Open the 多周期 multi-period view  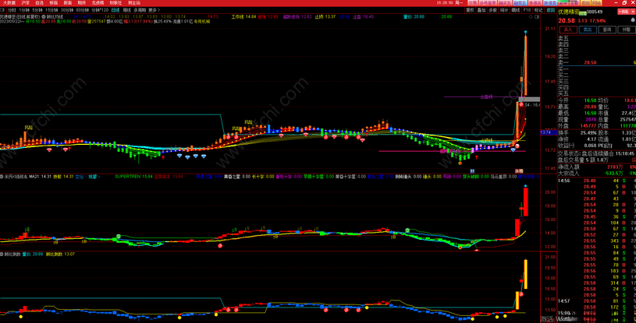coord(140,10)
